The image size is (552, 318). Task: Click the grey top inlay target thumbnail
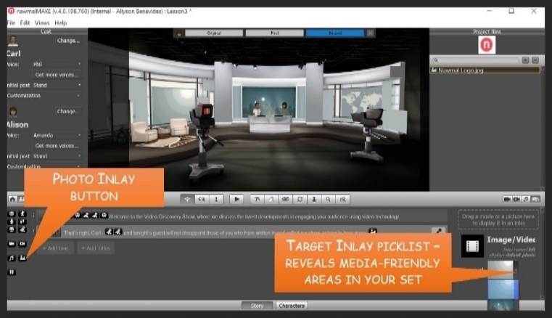pyautogui.click(x=500, y=269)
